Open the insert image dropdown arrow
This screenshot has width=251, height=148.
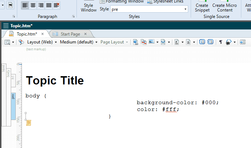click(157, 42)
